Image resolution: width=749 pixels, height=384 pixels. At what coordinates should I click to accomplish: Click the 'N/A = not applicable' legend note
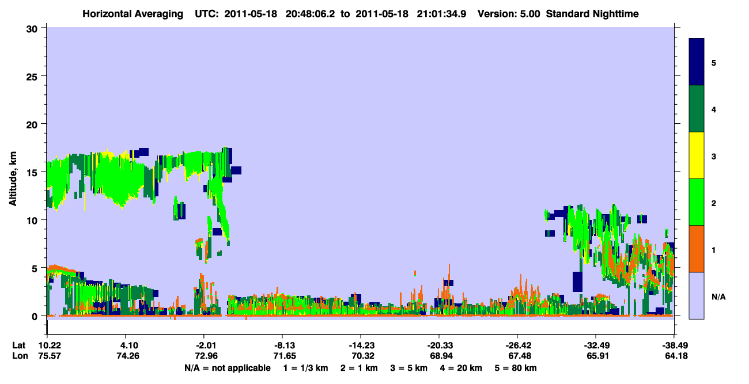pos(227,368)
